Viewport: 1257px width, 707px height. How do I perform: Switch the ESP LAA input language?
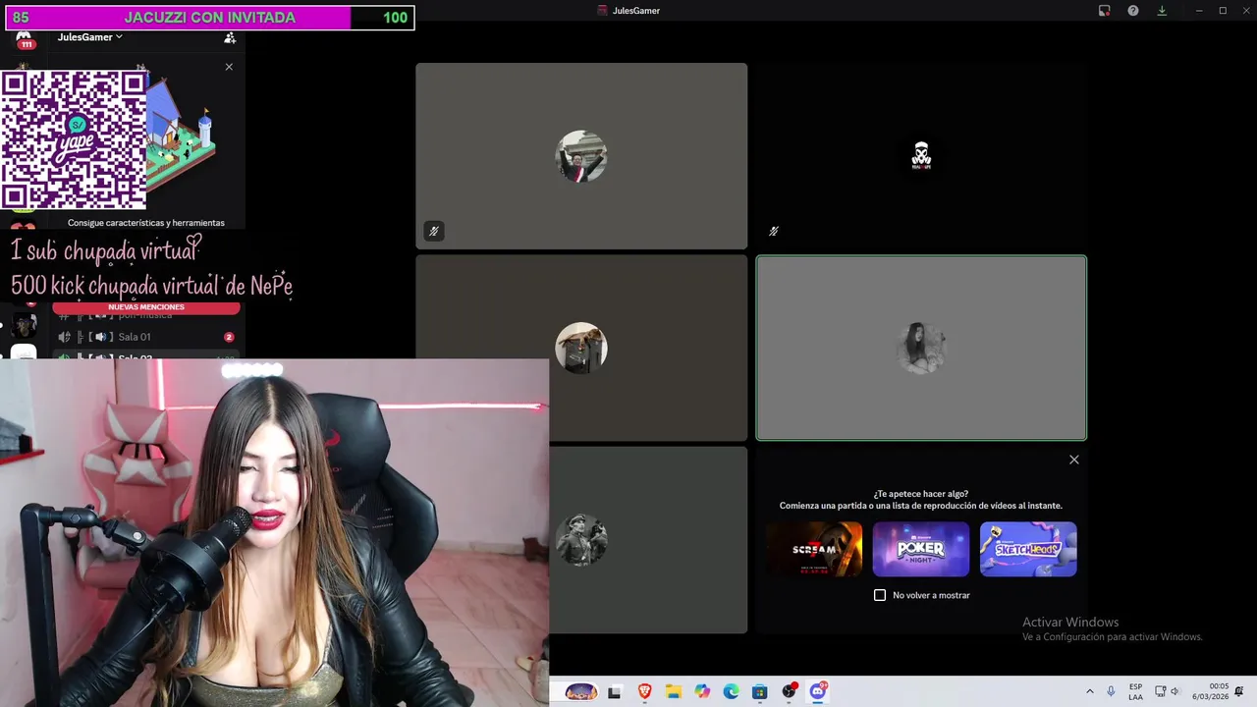(1135, 692)
